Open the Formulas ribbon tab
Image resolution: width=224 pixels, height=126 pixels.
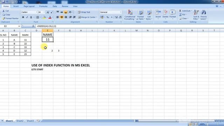tap(43, 6)
